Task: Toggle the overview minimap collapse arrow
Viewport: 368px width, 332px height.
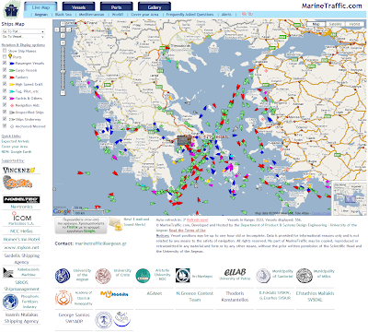Action: point(364,212)
